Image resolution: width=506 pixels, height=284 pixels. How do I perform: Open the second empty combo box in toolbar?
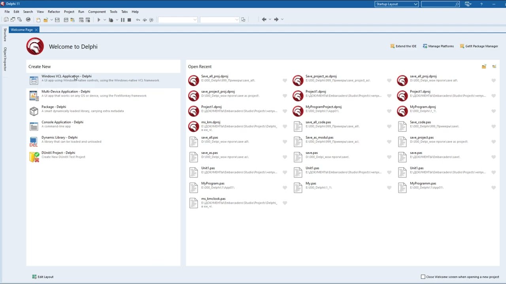pos(219,20)
